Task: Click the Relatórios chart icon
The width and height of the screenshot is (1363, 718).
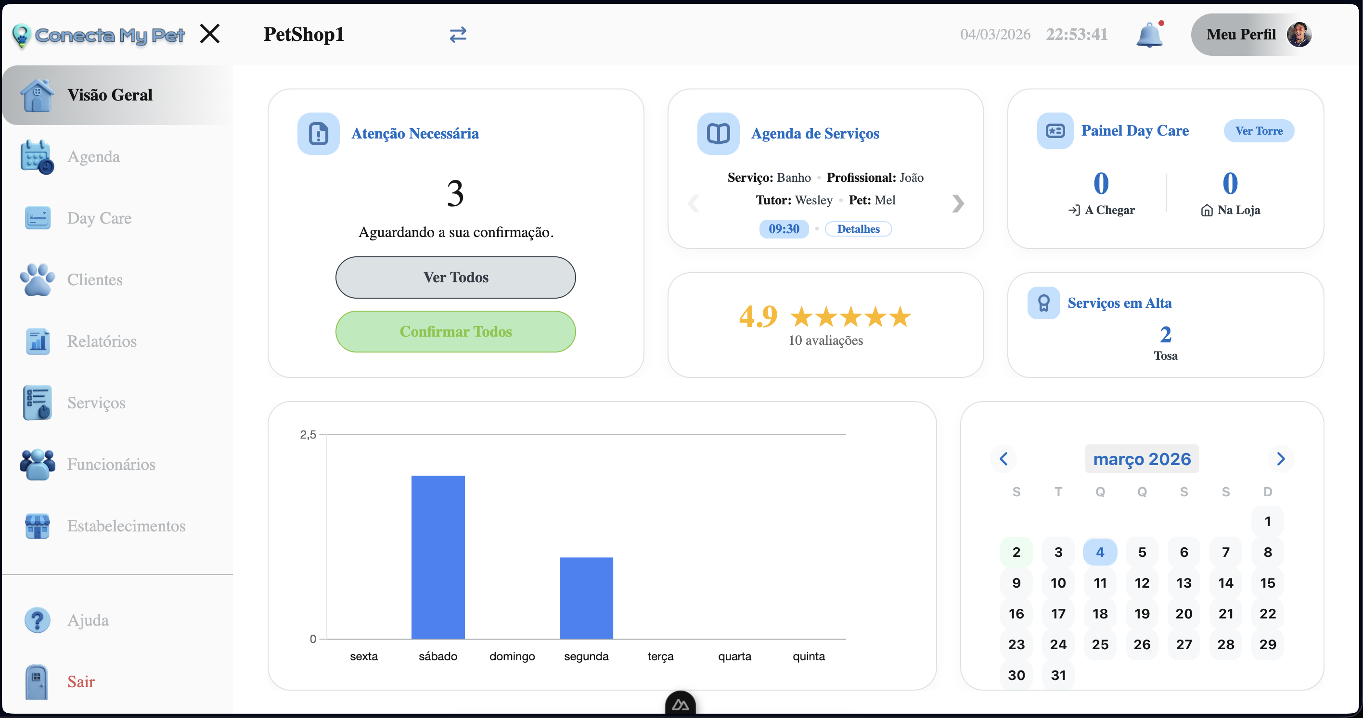Action: [x=37, y=341]
